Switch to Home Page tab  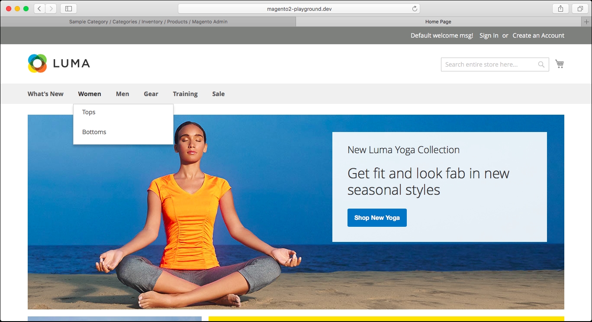[438, 22]
